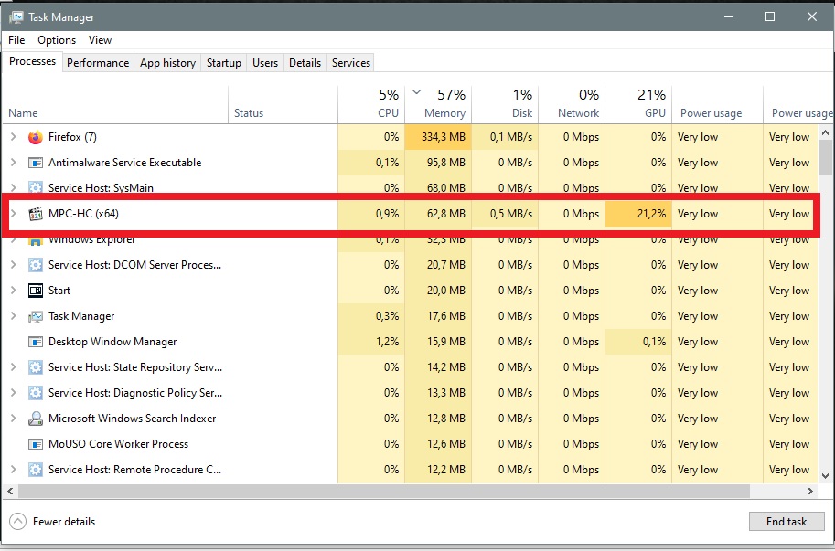Maximize the Task Manager window
Image resolution: width=835 pixels, height=551 pixels.
(x=770, y=17)
